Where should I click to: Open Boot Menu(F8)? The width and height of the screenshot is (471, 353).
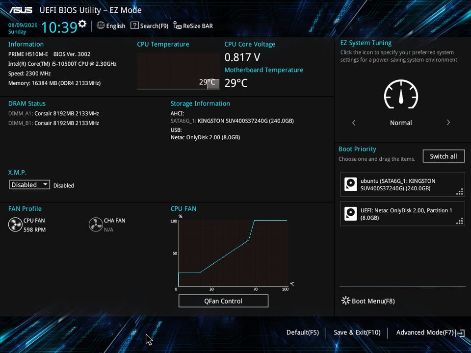[x=373, y=301]
